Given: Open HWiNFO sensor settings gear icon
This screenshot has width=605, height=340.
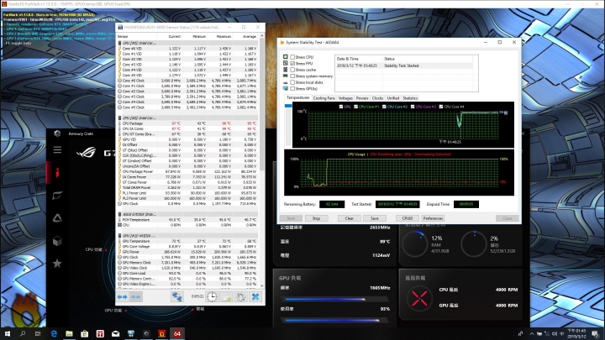Looking at the screenshot, I should (241, 297).
